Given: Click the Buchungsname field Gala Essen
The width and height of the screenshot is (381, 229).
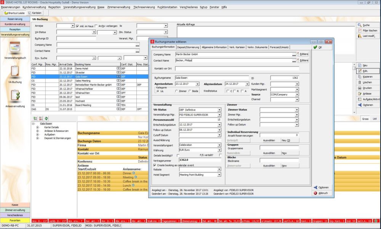Looking at the screenshot, I should pos(211,78).
